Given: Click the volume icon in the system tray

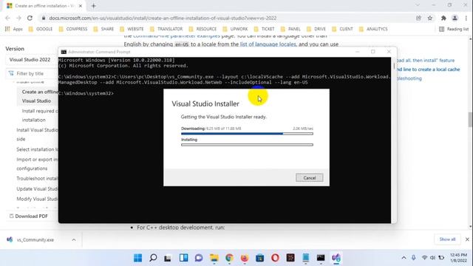Looking at the screenshot, I should [x=432, y=258].
